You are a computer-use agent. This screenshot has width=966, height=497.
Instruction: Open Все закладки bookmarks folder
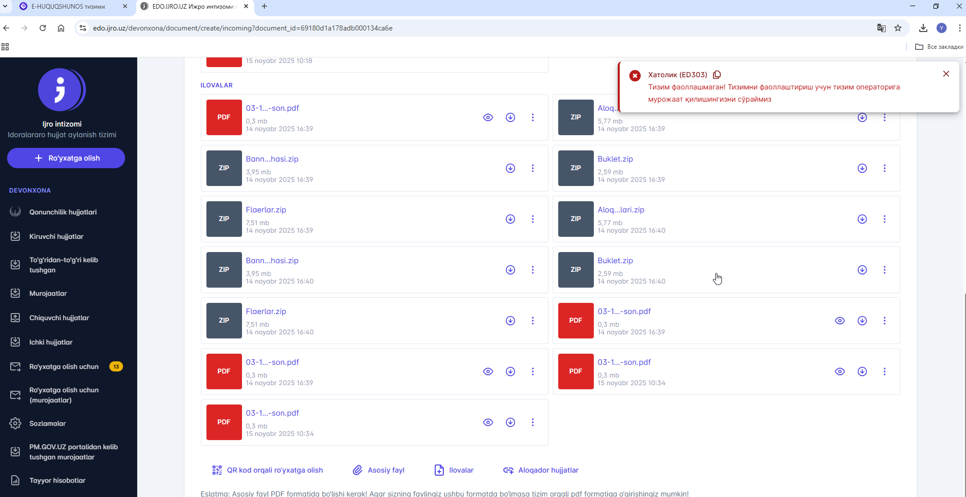(x=939, y=47)
